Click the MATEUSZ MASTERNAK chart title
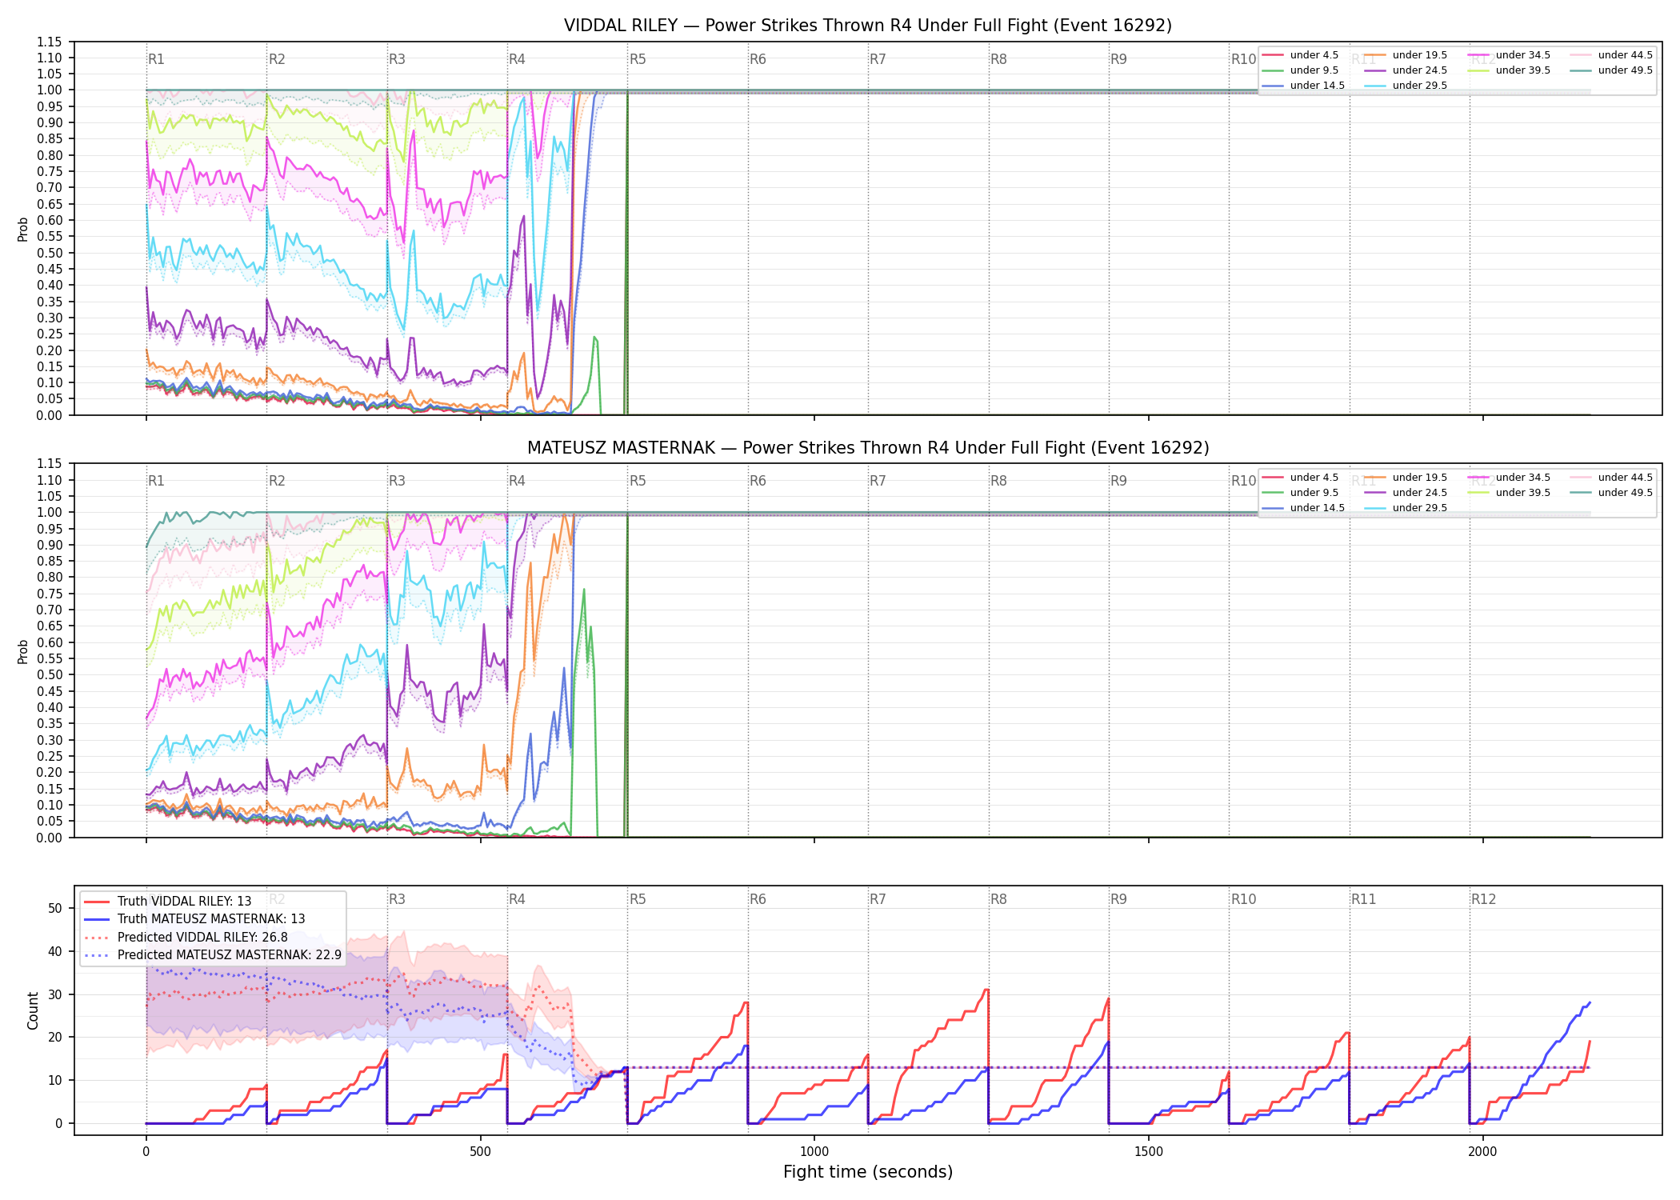 (868, 448)
